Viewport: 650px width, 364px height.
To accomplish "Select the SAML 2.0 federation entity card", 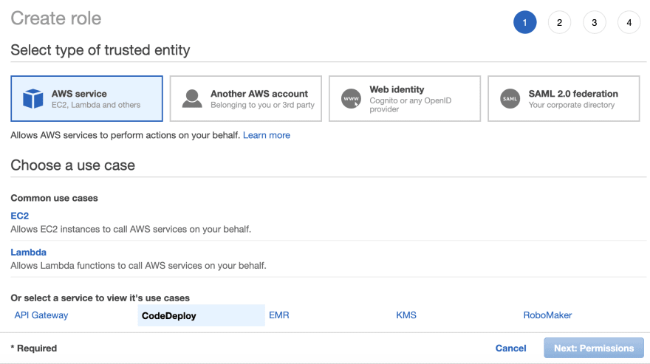I will coord(564,99).
